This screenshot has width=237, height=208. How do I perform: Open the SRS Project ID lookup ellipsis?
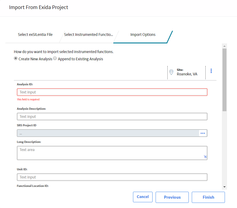click(x=203, y=133)
